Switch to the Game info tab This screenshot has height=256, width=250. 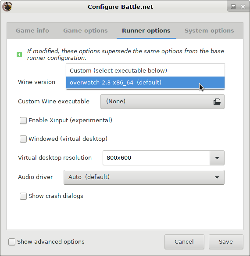pos(32,31)
